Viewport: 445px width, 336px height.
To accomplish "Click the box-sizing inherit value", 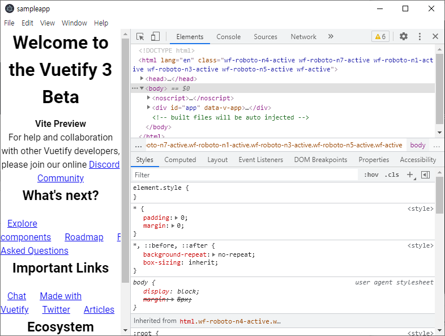I will [202, 262].
